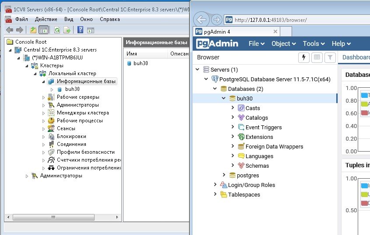
Task: Close the pgAdmin 4 browser tab
Action: tap(275, 31)
